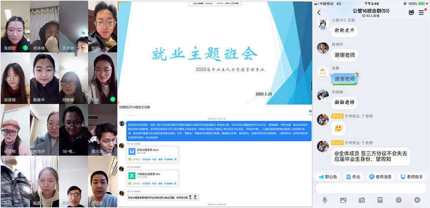Tap the chat message input field
The width and height of the screenshot is (430, 208).
coord(371,188)
